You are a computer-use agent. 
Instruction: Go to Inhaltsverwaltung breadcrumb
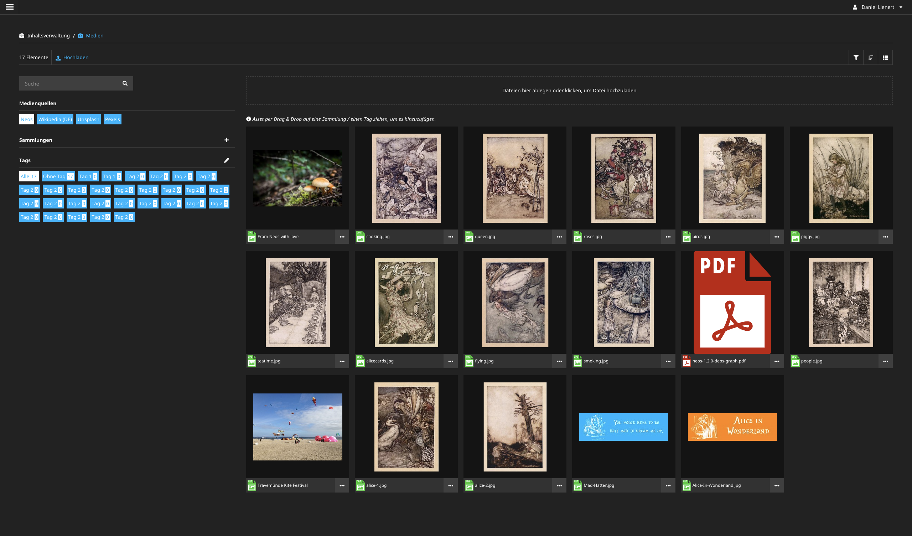(x=45, y=36)
